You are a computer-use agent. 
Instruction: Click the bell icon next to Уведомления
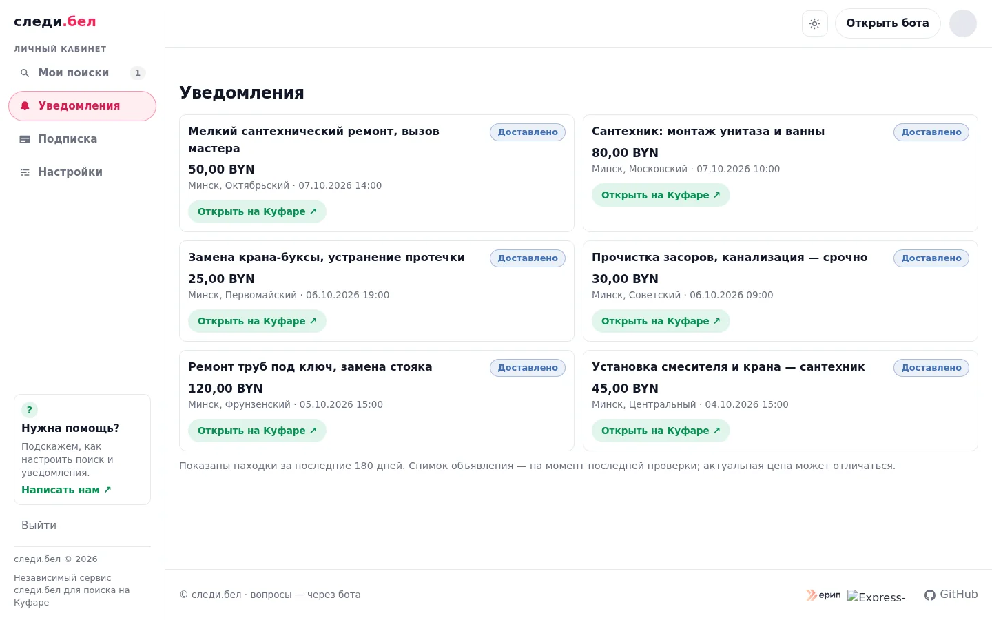point(25,106)
